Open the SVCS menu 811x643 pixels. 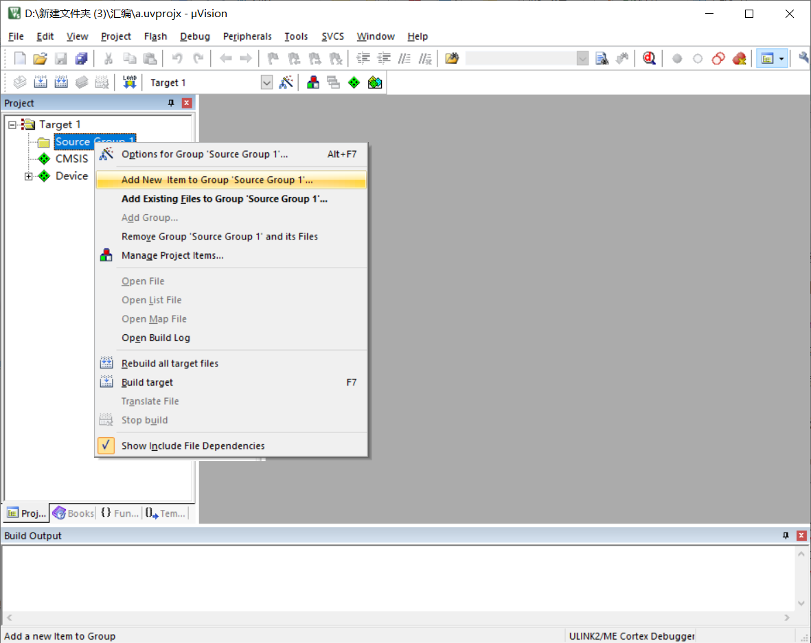pos(332,36)
